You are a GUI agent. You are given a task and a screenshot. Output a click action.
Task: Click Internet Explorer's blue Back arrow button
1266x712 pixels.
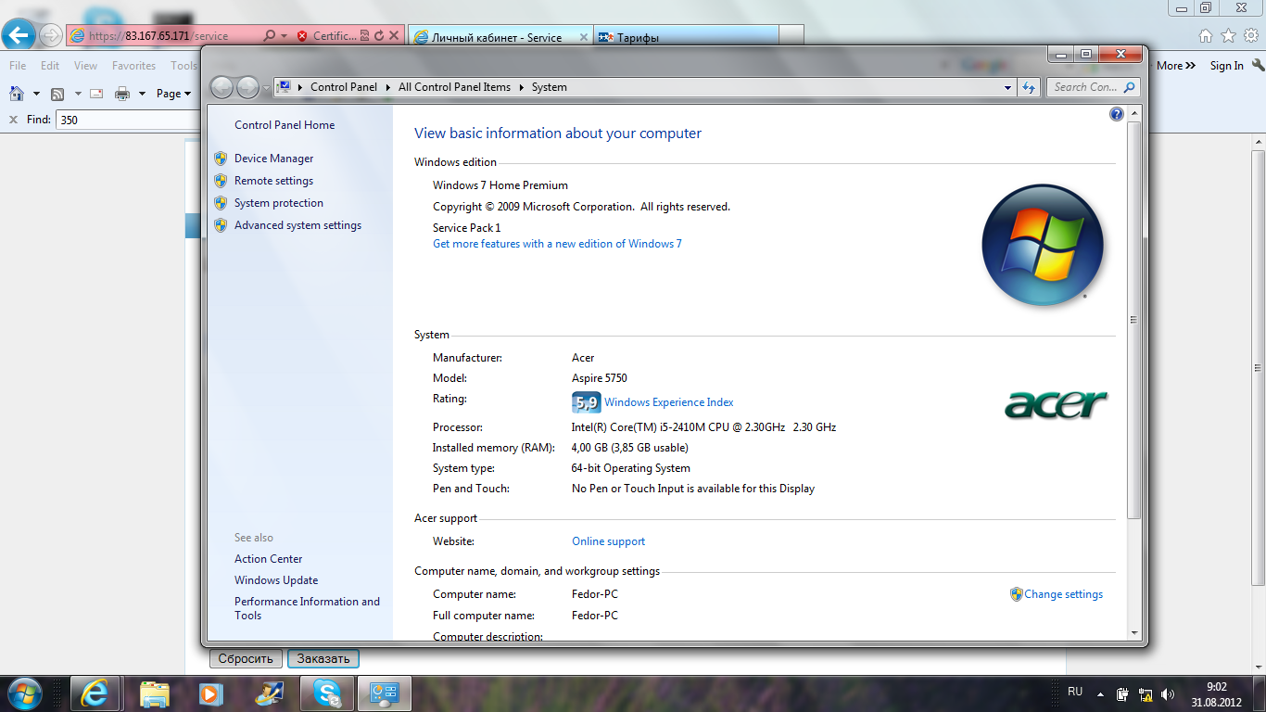click(x=19, y=35)
